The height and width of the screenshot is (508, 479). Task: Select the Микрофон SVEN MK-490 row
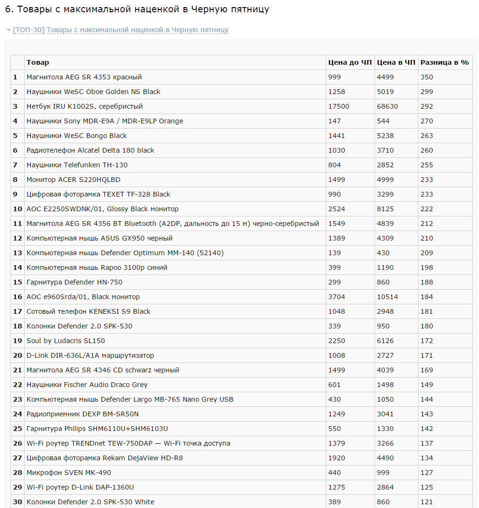pyautogui.click(x=242, y=473)
